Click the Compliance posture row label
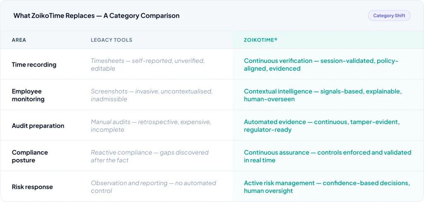 coord(30,156)
